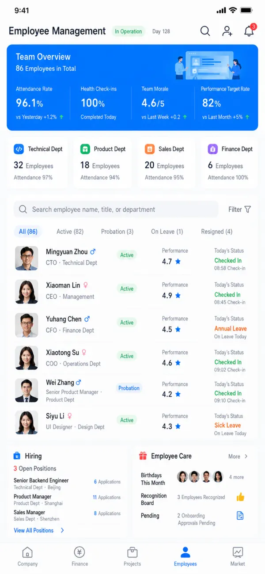This screenshot has height=574, width=265.
Task: Tap Team Overview illustration graphic
Action: click(208, 65)
